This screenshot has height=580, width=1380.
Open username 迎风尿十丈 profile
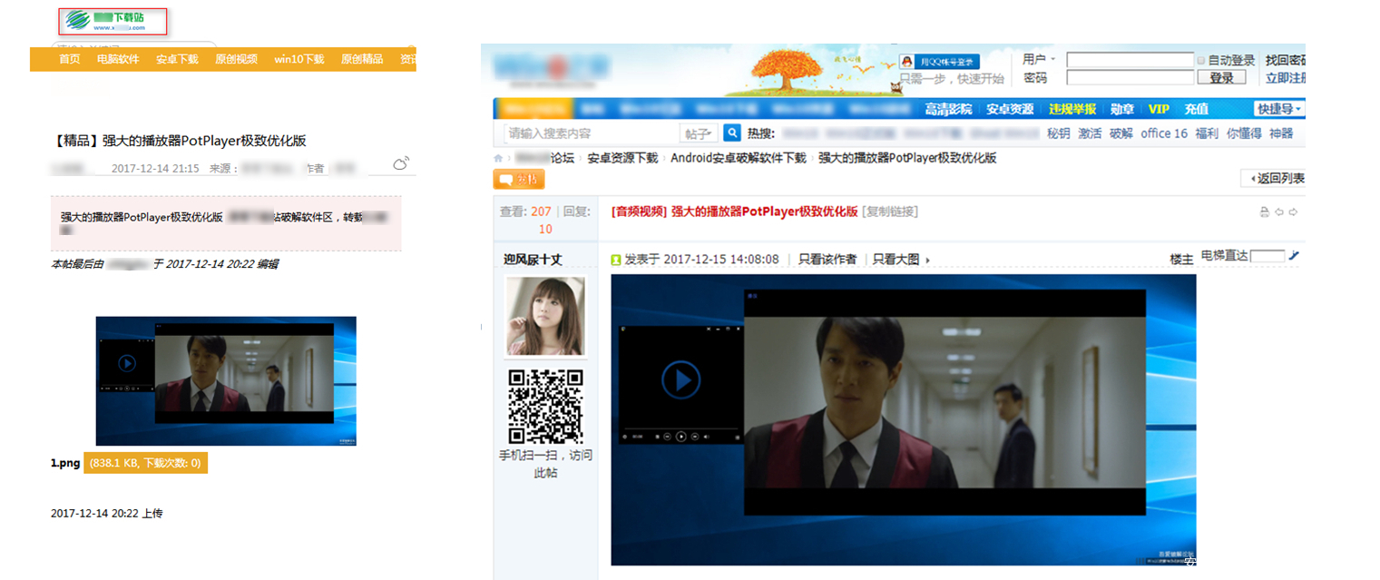pyautogui.click(x=533, y=260)
